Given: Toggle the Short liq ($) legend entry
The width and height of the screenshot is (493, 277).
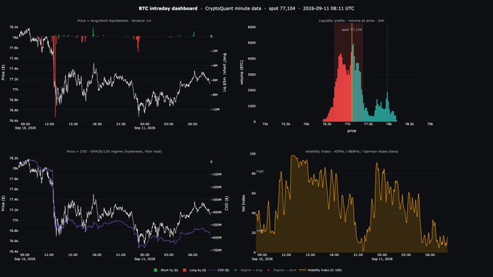Looking at the screenshot, I should coord(166,270).
